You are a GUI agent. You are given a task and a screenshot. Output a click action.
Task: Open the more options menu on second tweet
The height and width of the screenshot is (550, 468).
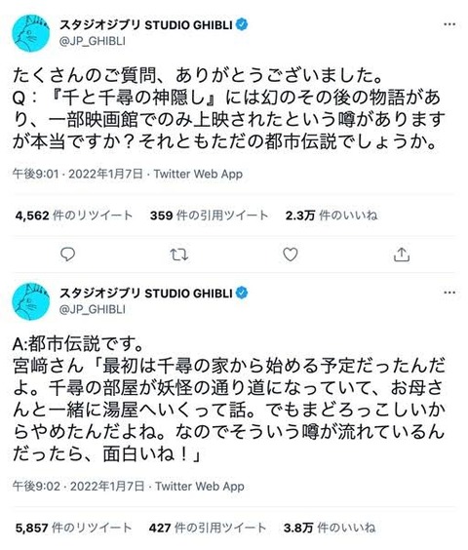click(x=449, y=293)
